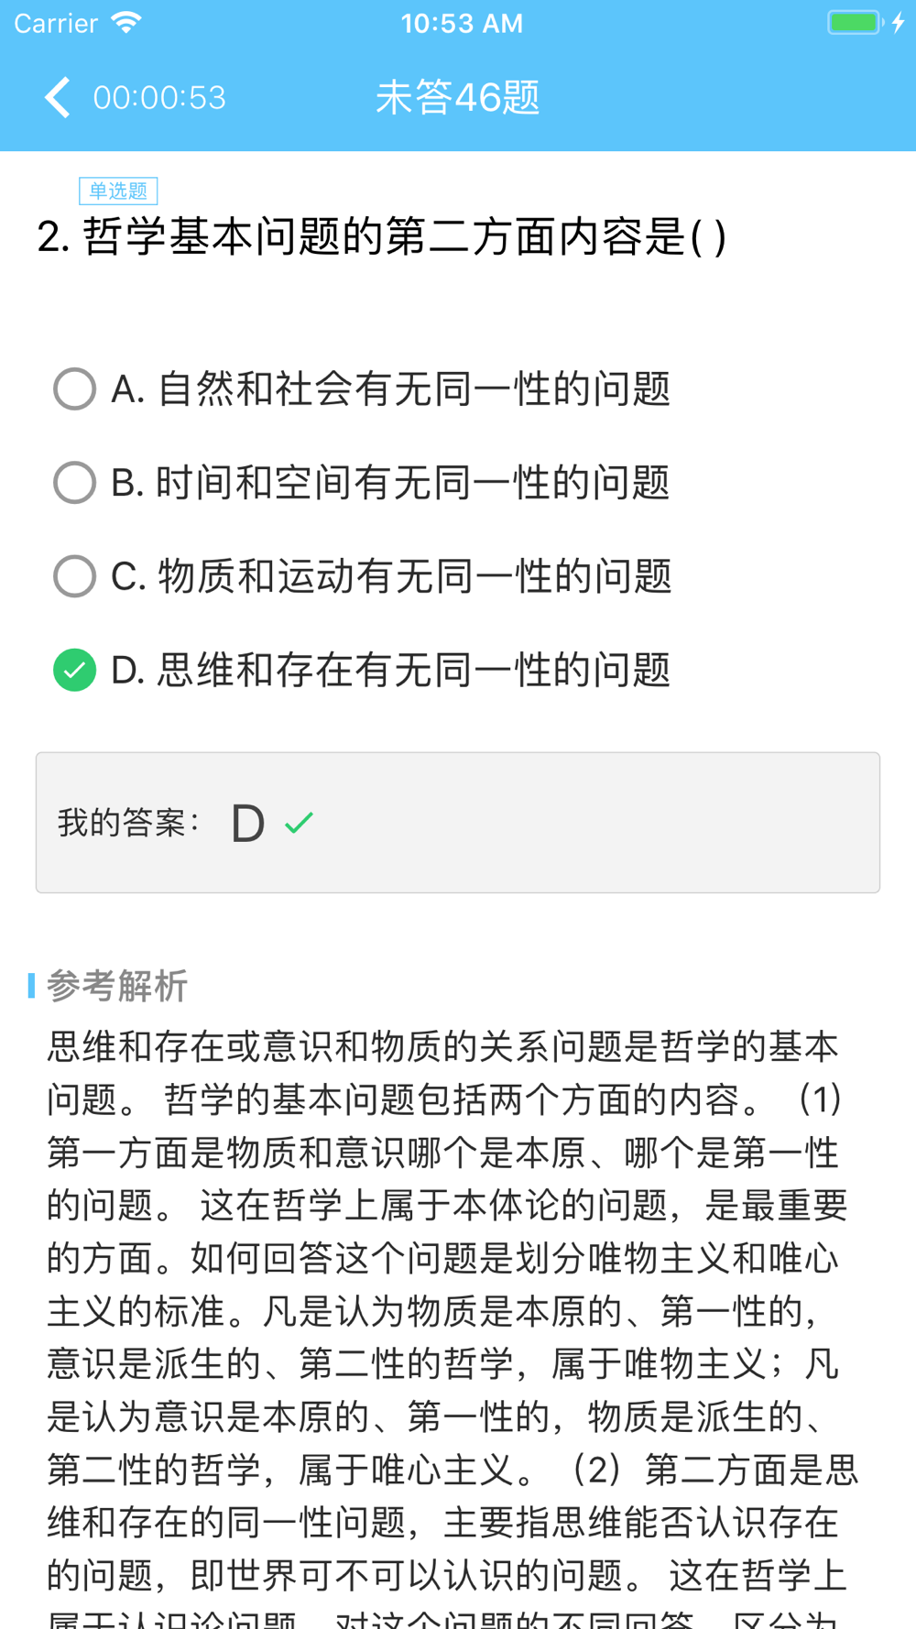Click the 我的答案 result box
This screenshot has width=916, height=1629.
(458, 823)
